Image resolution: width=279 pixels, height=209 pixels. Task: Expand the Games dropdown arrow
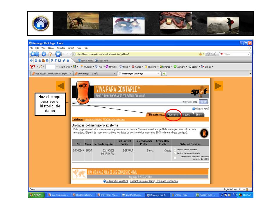(143, 67)
